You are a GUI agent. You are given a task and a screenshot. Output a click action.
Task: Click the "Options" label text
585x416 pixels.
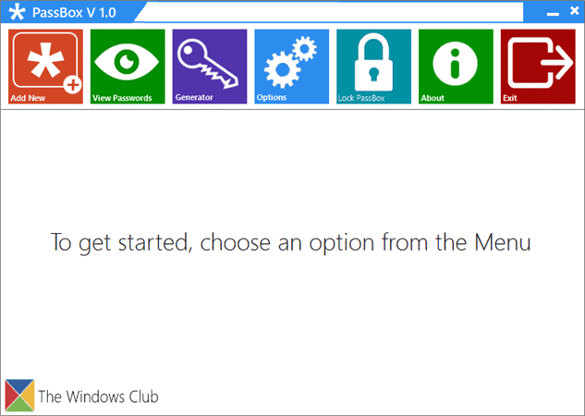(271, 97)
